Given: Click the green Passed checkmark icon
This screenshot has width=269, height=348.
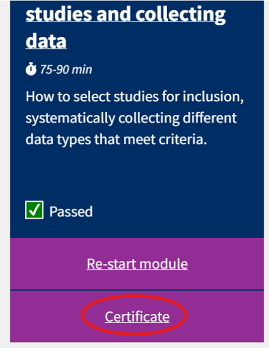Looking at the screenshot, I should click(34, 210).
